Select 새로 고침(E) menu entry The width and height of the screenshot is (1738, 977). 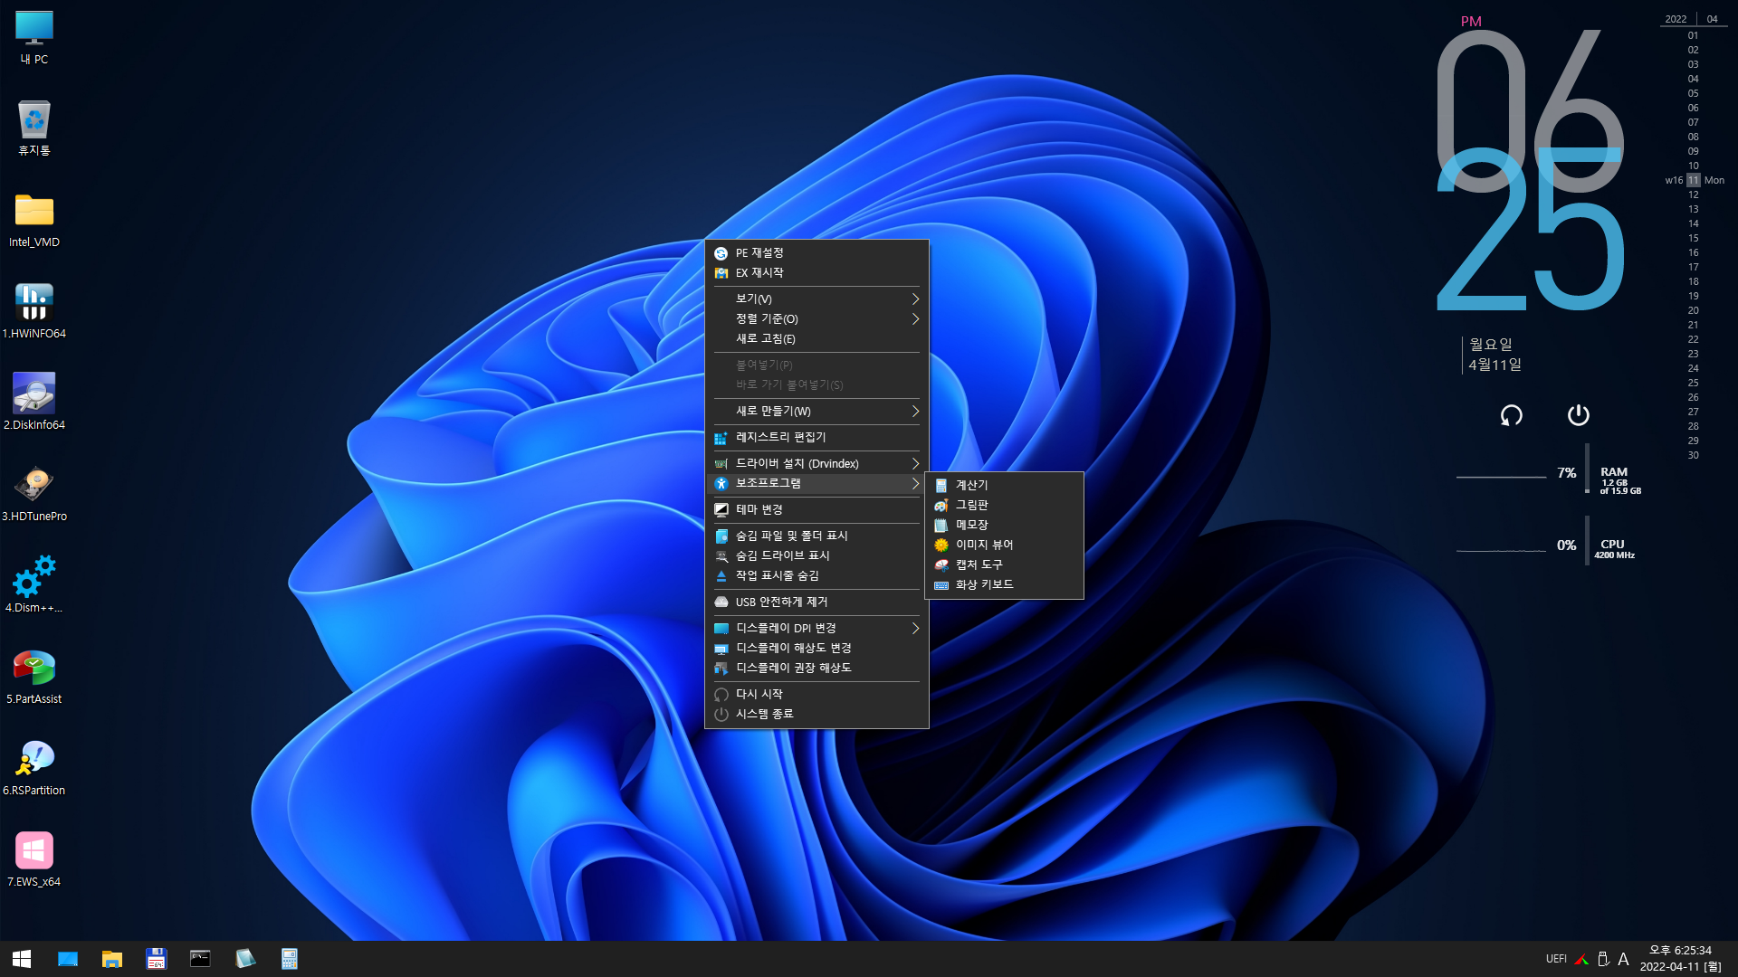[816, 339]
